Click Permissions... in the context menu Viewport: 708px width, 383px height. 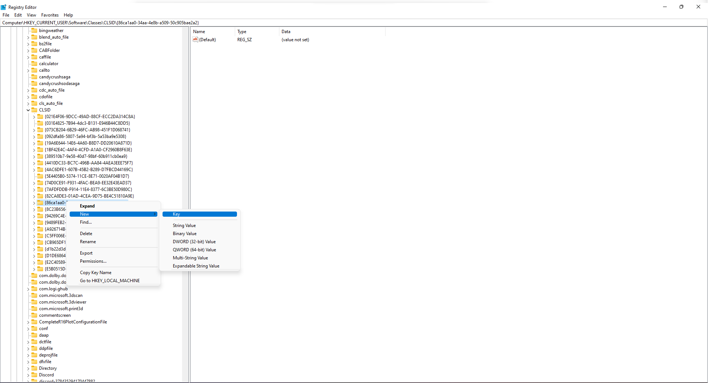[114, 261]
